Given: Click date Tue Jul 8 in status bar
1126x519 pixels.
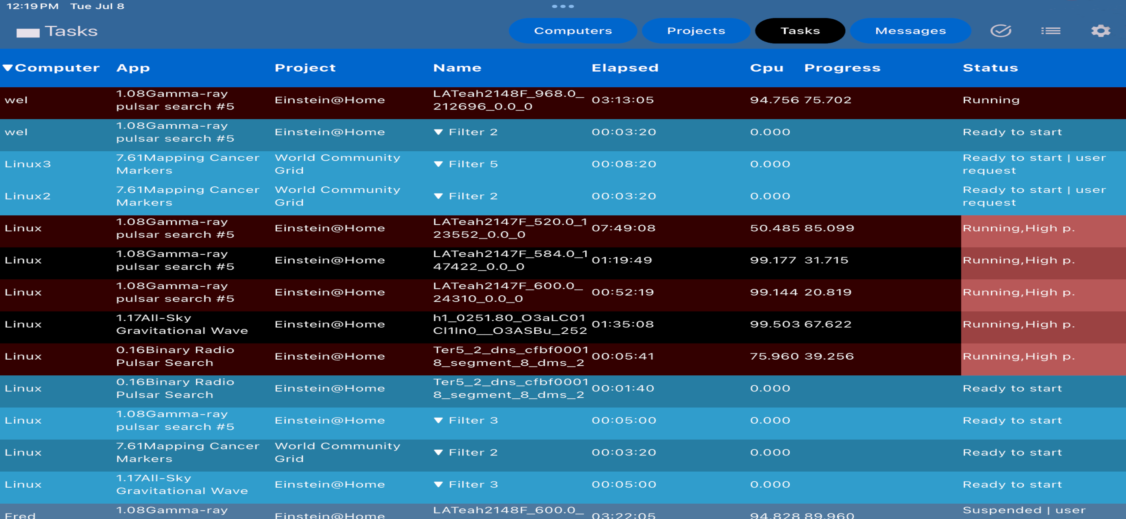Looking at the screenshot, I should coord(97,6).
